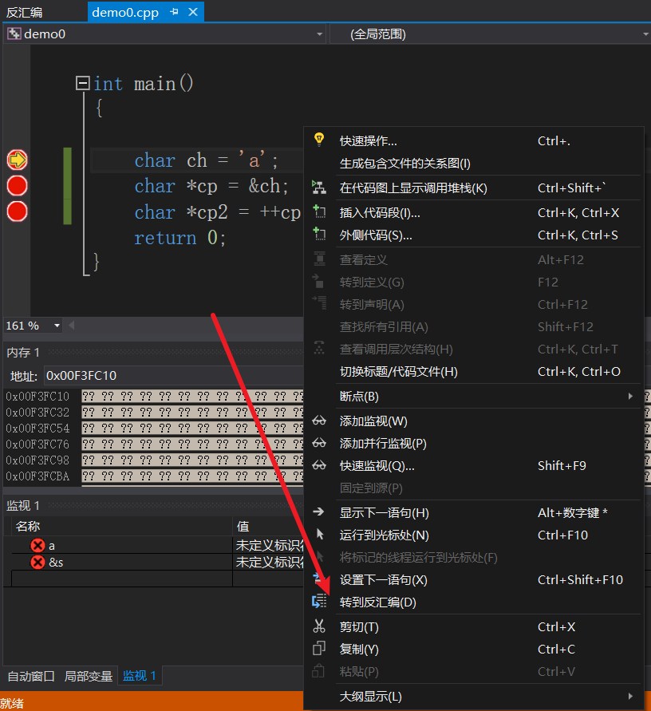651x711 pixels.
Task: Click the empty new watch name row
Action: [122, 579]
